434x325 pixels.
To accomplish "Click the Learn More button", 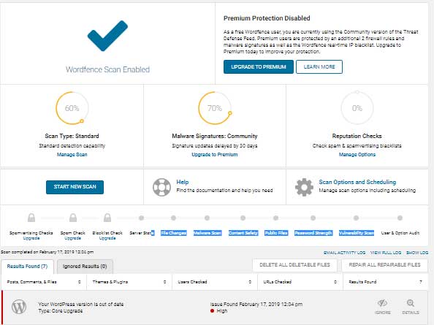I will coord(319,67).
